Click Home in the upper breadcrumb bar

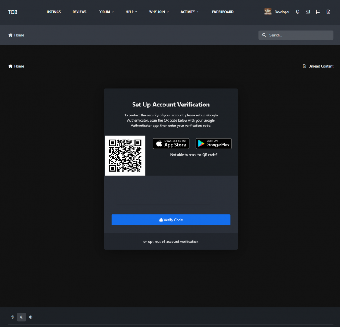[x=16, y=35]
